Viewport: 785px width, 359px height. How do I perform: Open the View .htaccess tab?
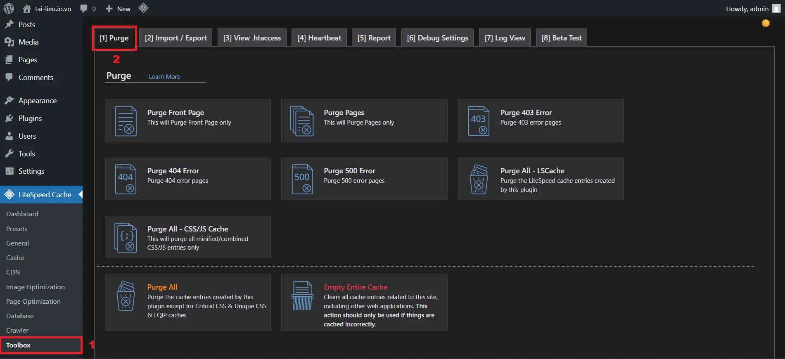click(x=252, y=38)
